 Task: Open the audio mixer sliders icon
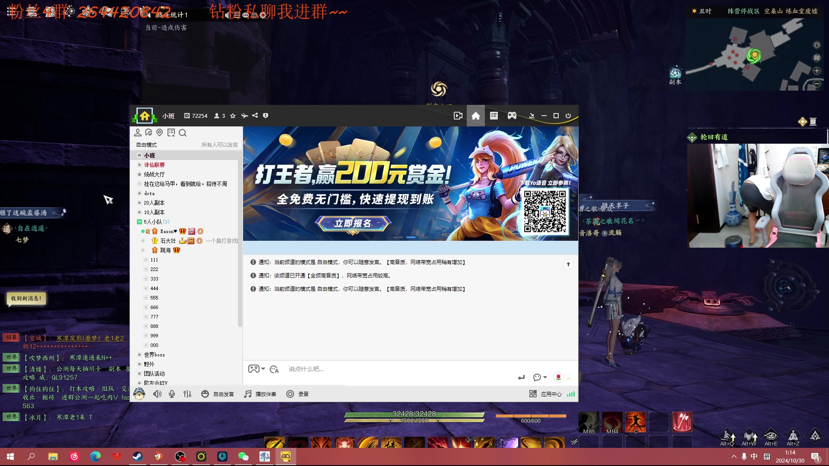187,394
